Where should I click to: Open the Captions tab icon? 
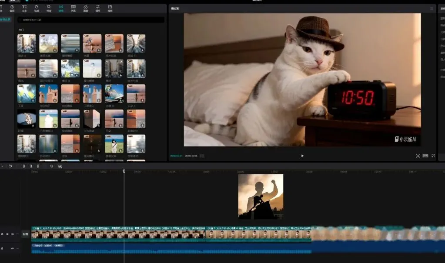[x=73, y=8]
